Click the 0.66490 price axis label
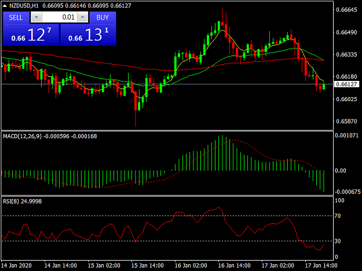This screenshot has width=362, height=271. [x=346, y=32]
